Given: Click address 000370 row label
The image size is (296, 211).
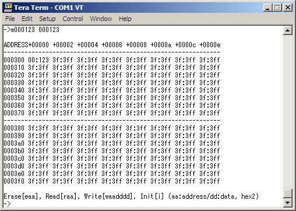Looking at the screenshot, I should pos(14,113).
